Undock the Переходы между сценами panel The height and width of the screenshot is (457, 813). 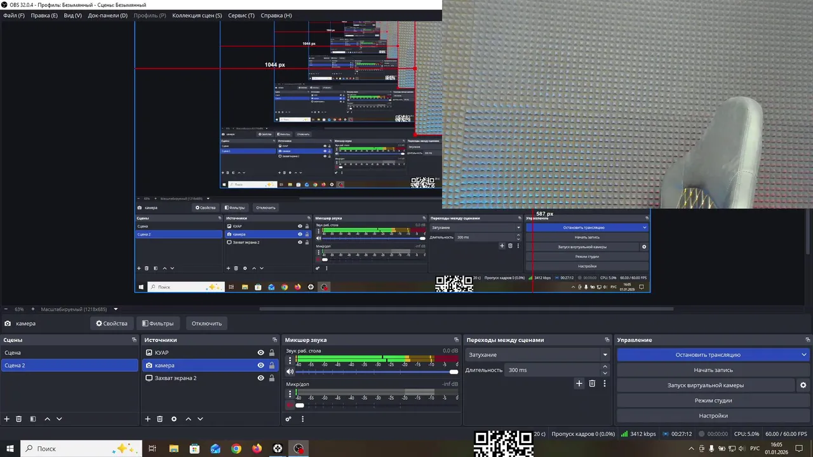[607, 340]
